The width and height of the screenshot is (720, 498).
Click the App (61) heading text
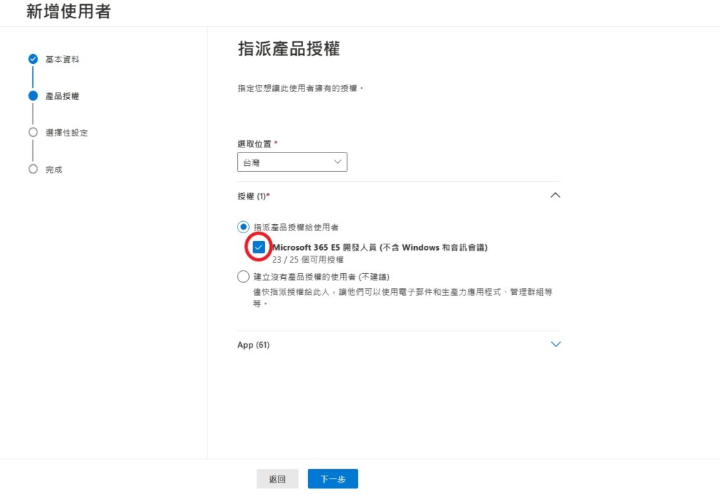pos(253,345)
